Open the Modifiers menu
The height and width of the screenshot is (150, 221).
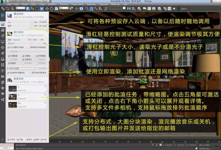[x=52, y=4]
